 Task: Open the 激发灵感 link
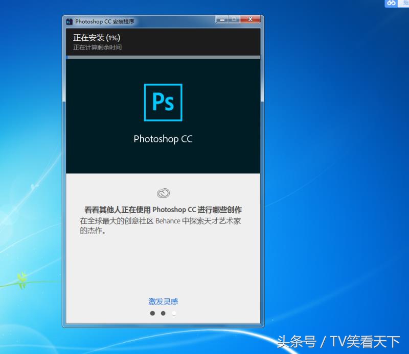coord(163,301)
